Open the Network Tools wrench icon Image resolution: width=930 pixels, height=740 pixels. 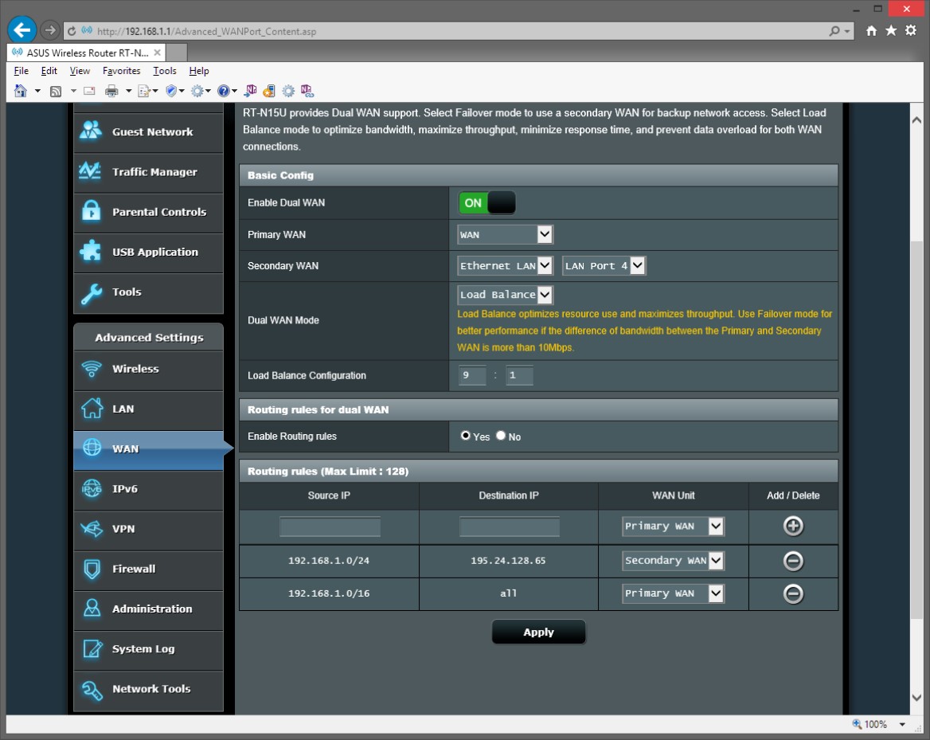tap(92, 689)
